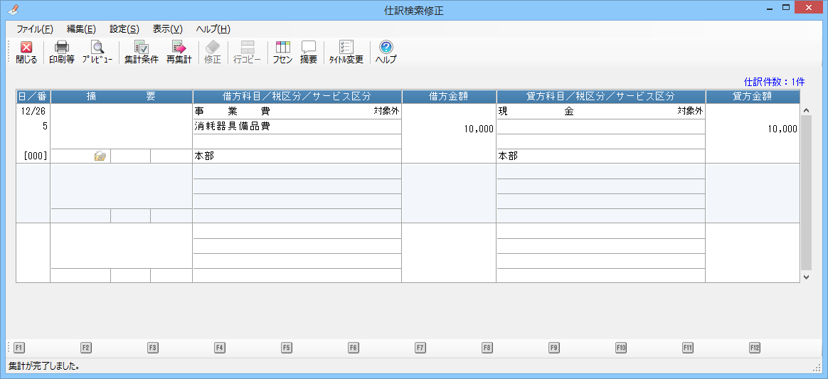Open 集計条件 aggregation conditions
This screenshot has height=379, width=828.
tap(141, 52)
